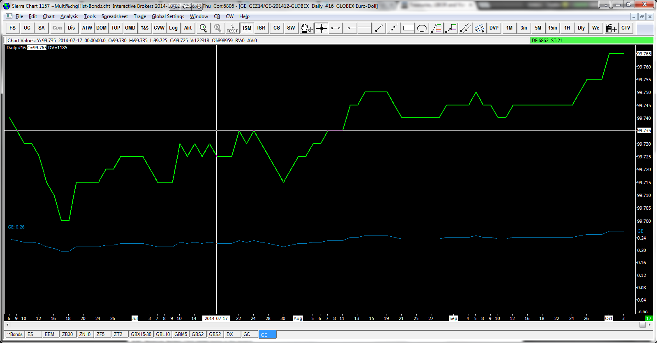
Task: Select the rectangle drawing tool
Action: 408,28
